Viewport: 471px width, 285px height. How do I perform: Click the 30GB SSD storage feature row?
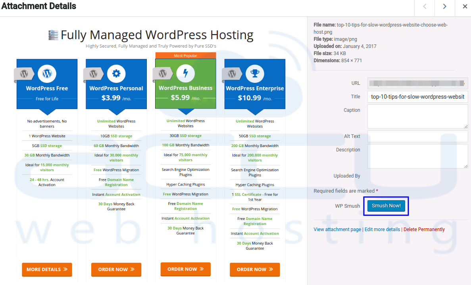[186, 136]
